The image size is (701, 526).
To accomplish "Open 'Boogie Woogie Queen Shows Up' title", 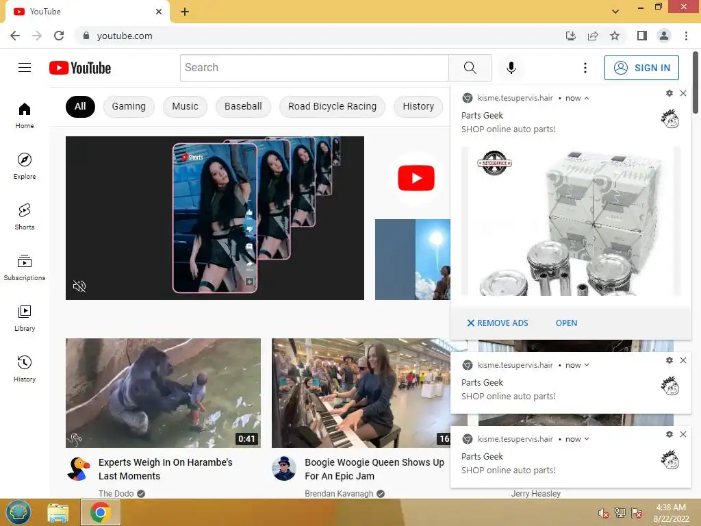I will pos(374,469).
